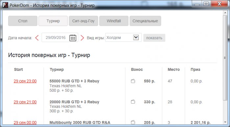Go to next date with red right arrow
This screenshot has height=127, width=230.
[82, 38]
